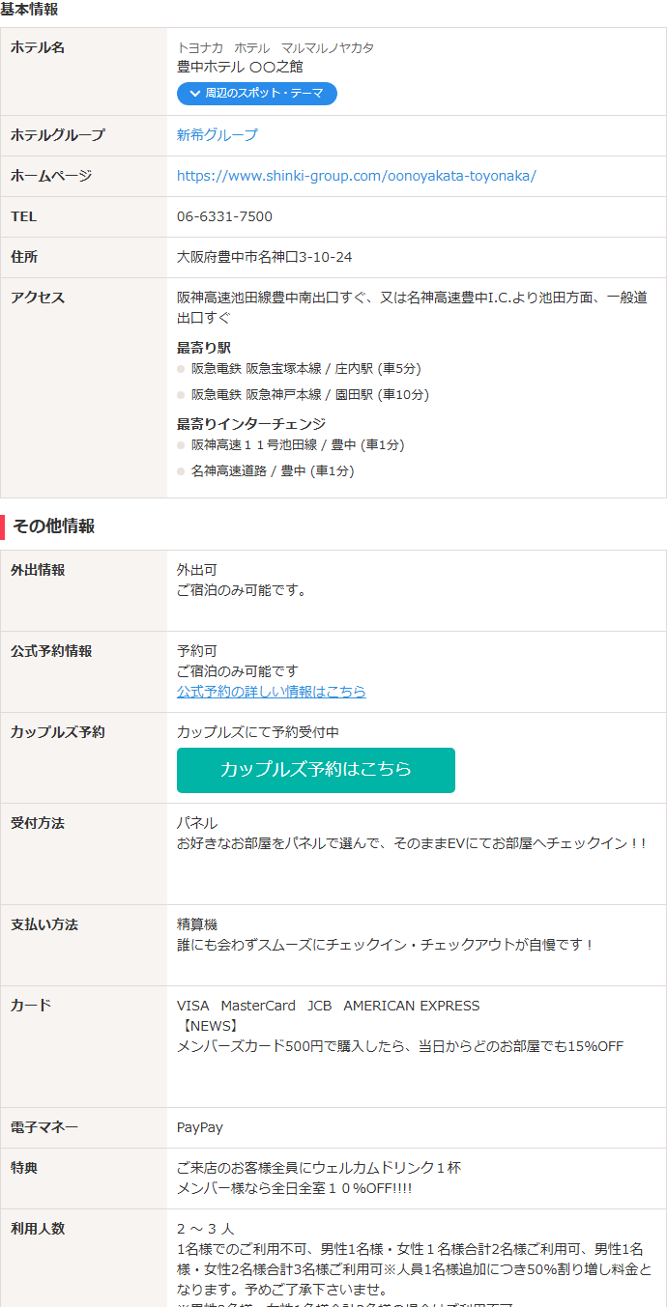Click the PayPay electronic money text
This screenshot has height=1307, width=667.
[x=200, y=1127]
